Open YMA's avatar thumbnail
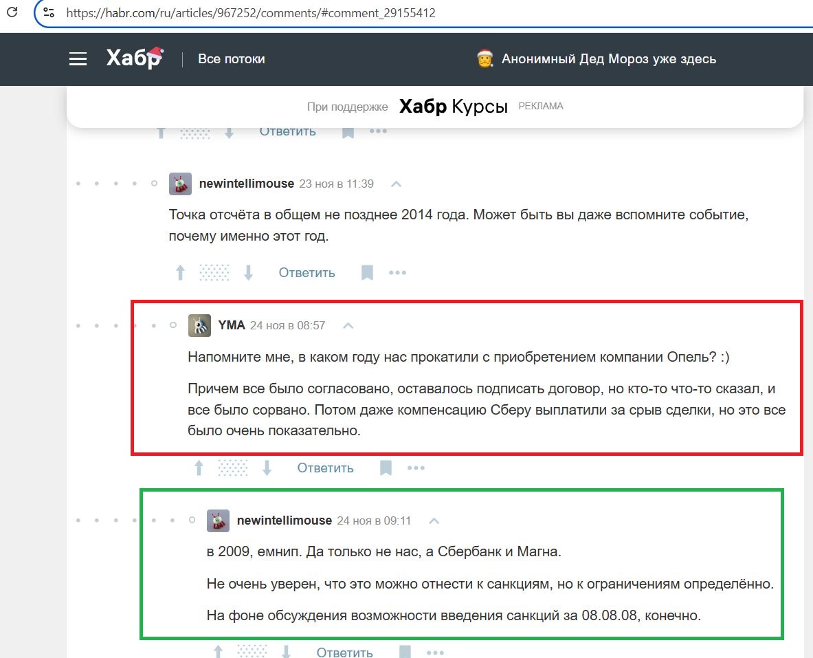Image resolution: width=813 pixels, height=658 pixels. pos(199,325)
